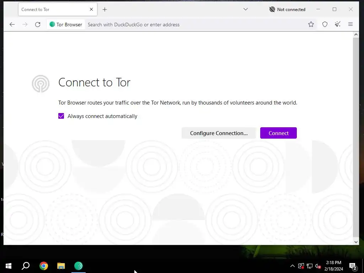Image resolution: width=364 pixels, height=273 pixels.
Task: Click the security alert tray icon
Action: (301, 266)
